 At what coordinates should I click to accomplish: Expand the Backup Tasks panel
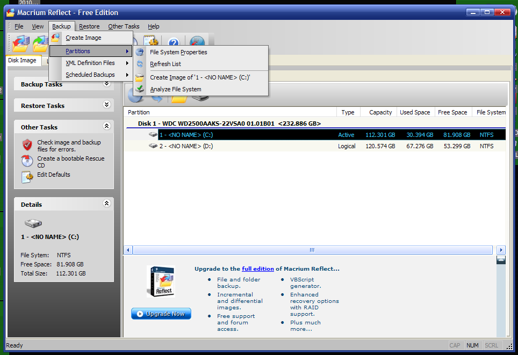(106, 84)
